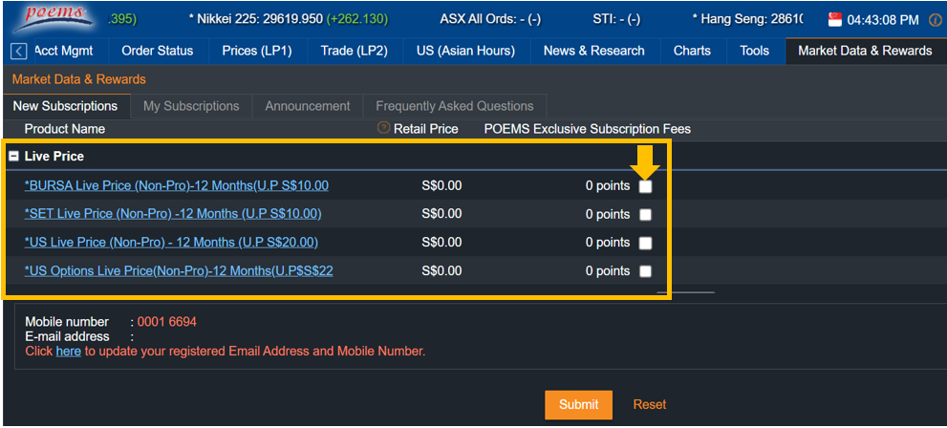Collapse the Live Price section
Viewport: 947px width, 428px height.
13,157
